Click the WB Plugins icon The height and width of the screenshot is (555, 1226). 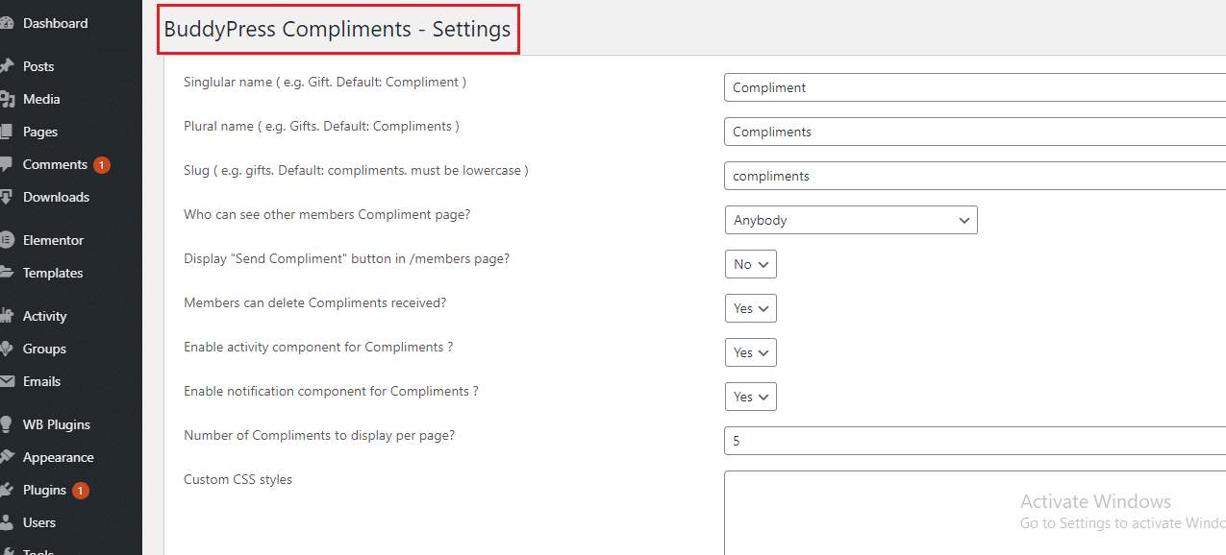click(10, 424)
